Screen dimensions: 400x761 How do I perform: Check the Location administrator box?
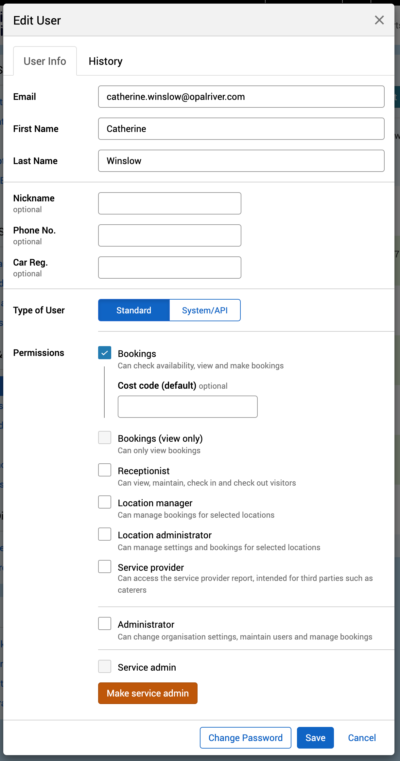(x=105, y=534)
